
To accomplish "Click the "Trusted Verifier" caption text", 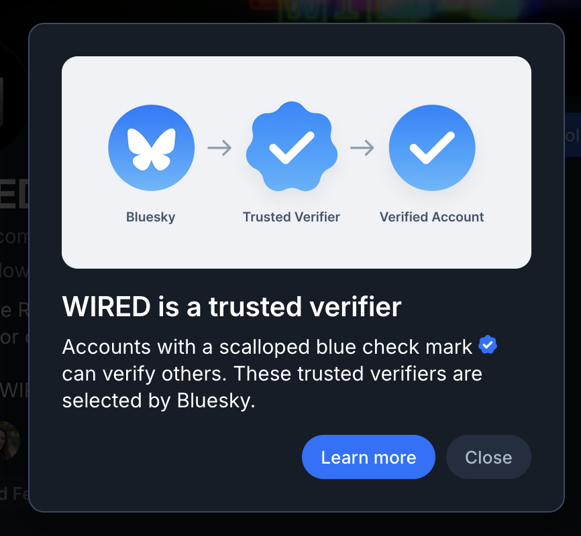I will point(291,217).
